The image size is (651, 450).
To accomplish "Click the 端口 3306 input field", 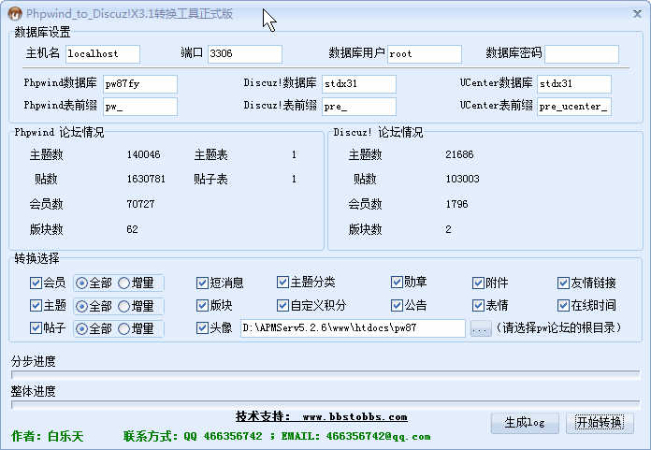I will 244,54.
